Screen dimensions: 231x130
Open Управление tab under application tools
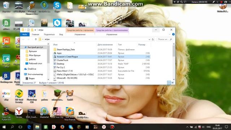click(112, 34)
